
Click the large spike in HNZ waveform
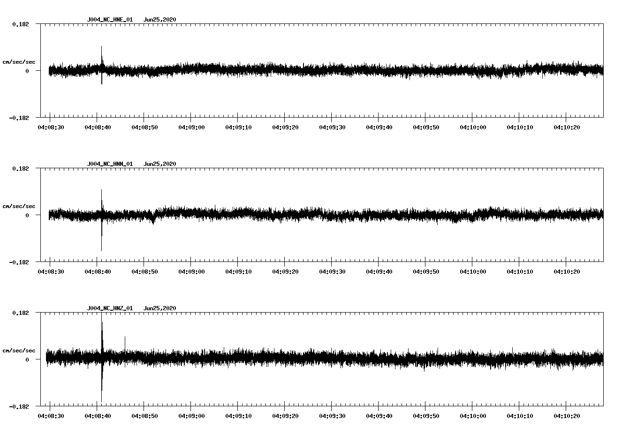102,328
